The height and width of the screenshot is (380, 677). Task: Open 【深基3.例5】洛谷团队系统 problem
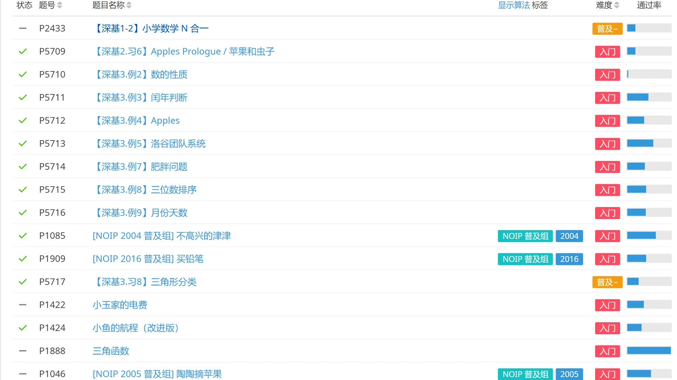[x=150, y=144]
